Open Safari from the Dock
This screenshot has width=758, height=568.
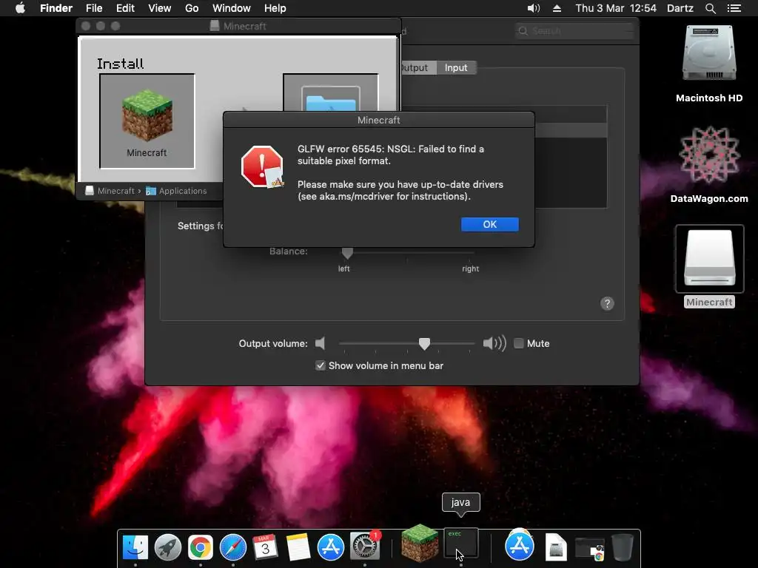click(233, 547)
